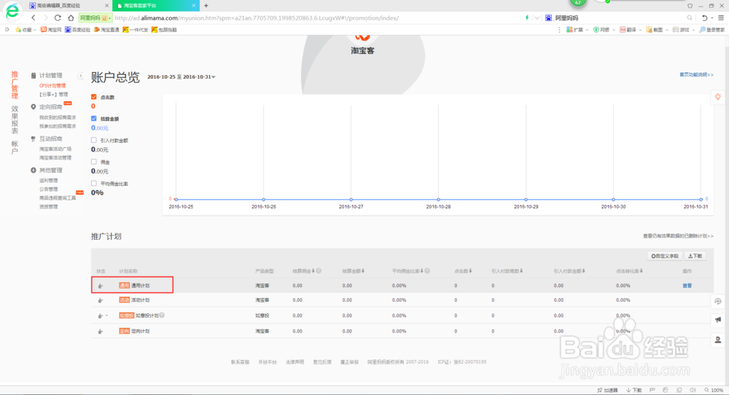
Task: Open the 一件代发 bookmark
Action: coord(136,30)
